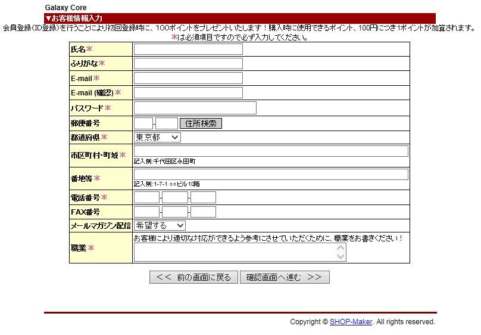Click the 職業 occupation text area
This screenshot has width=481, height=335.
pos(240,252)
